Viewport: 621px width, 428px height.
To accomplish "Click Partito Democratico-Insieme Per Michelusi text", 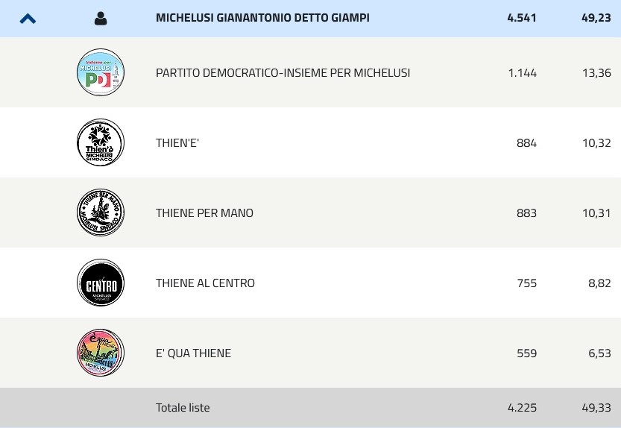I will click(283, 73).
